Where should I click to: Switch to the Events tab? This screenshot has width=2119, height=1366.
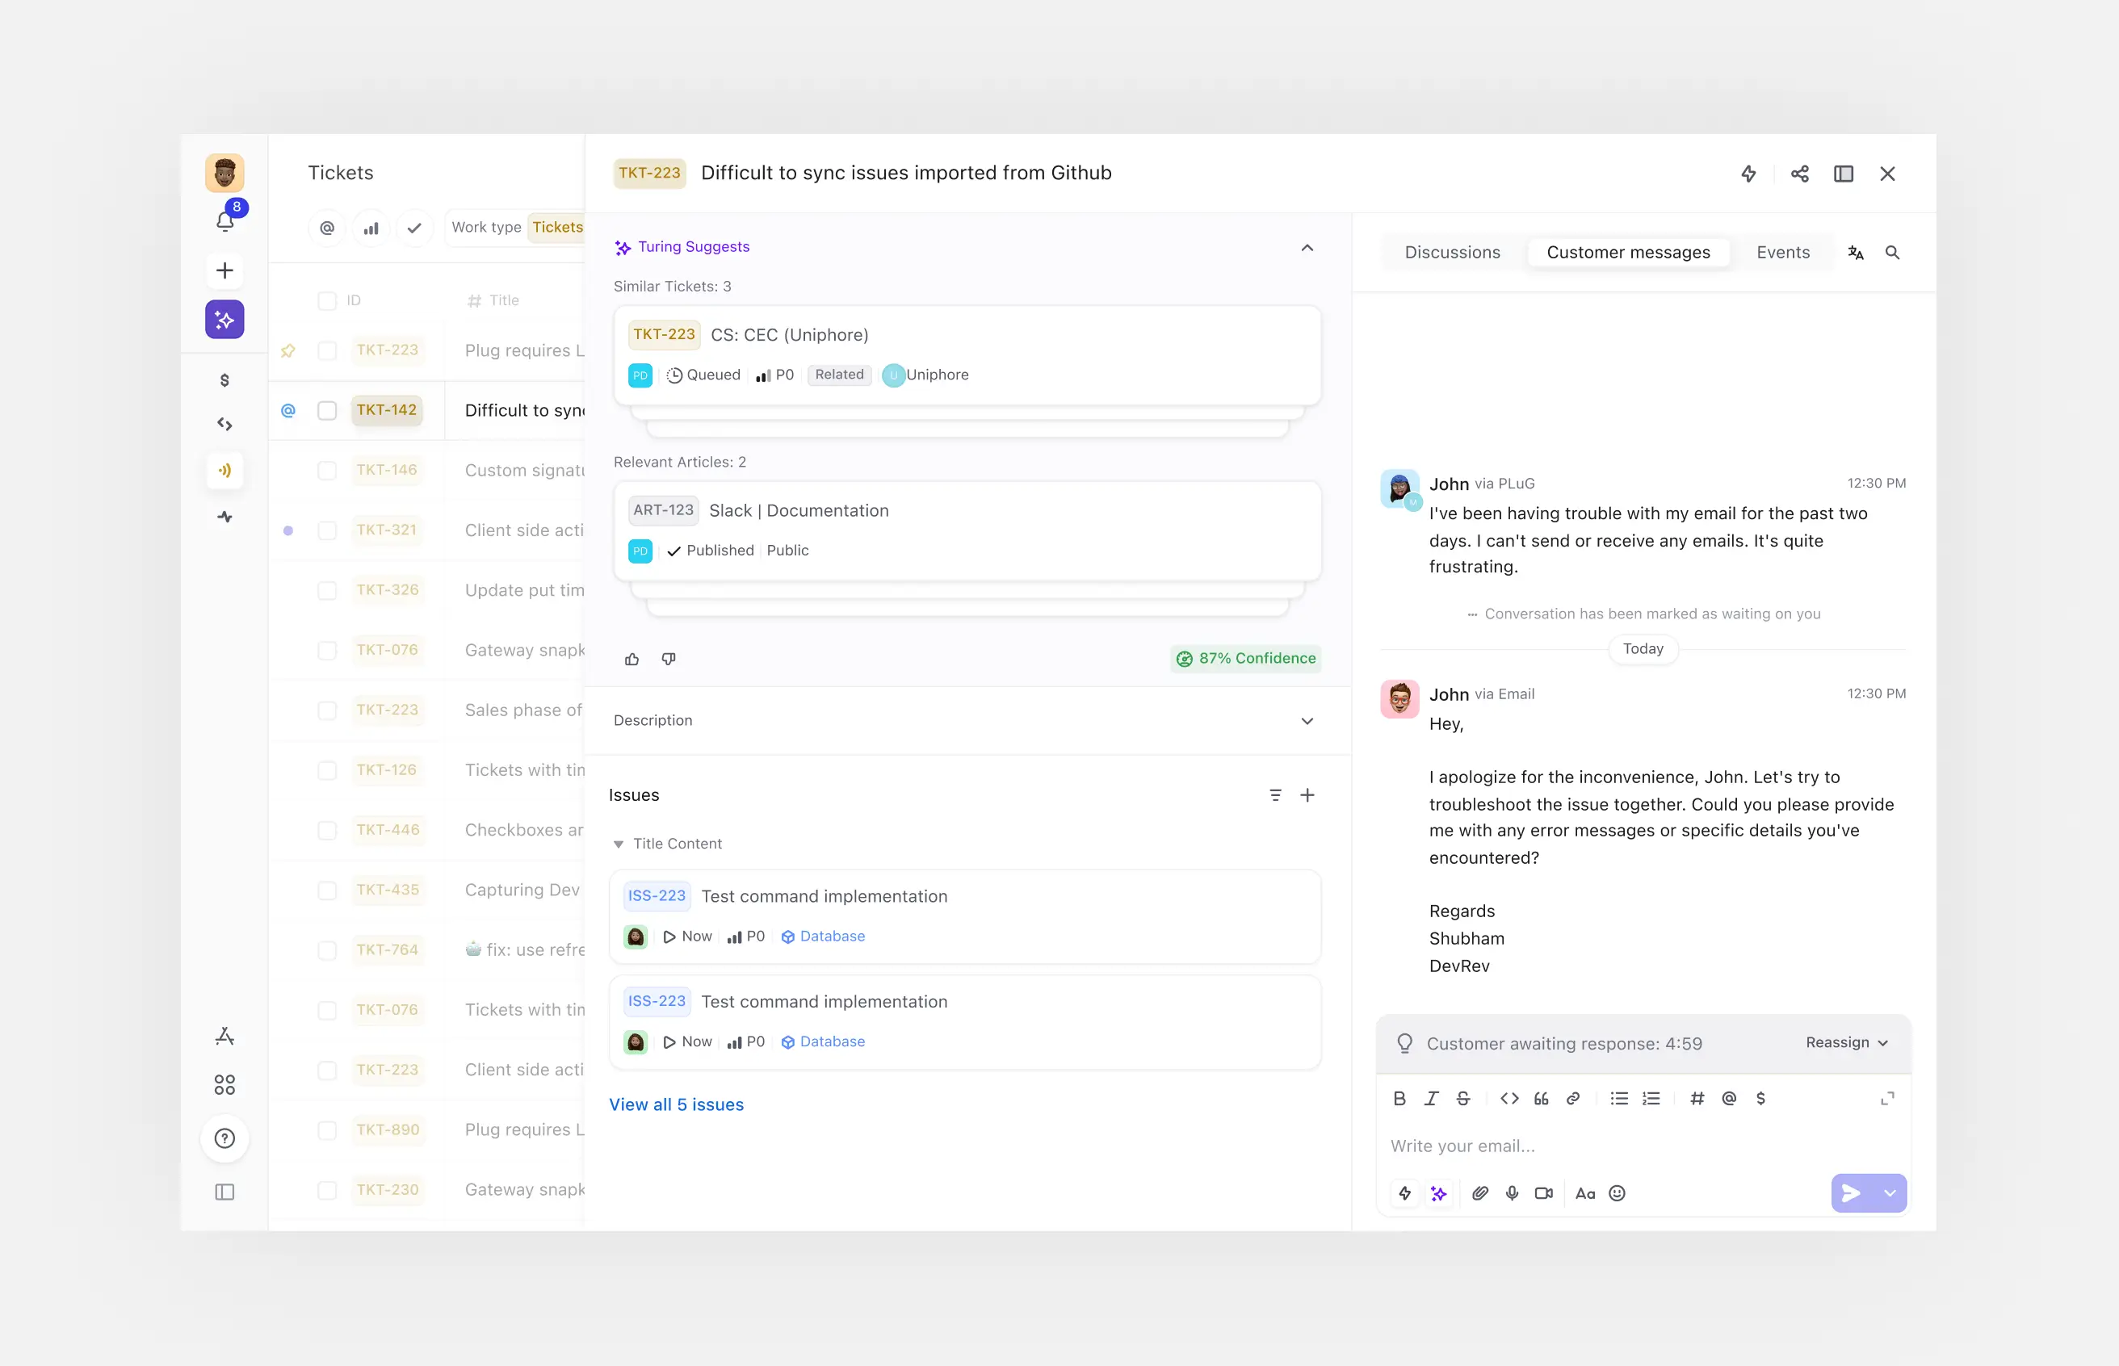[x=1784, y=252]
